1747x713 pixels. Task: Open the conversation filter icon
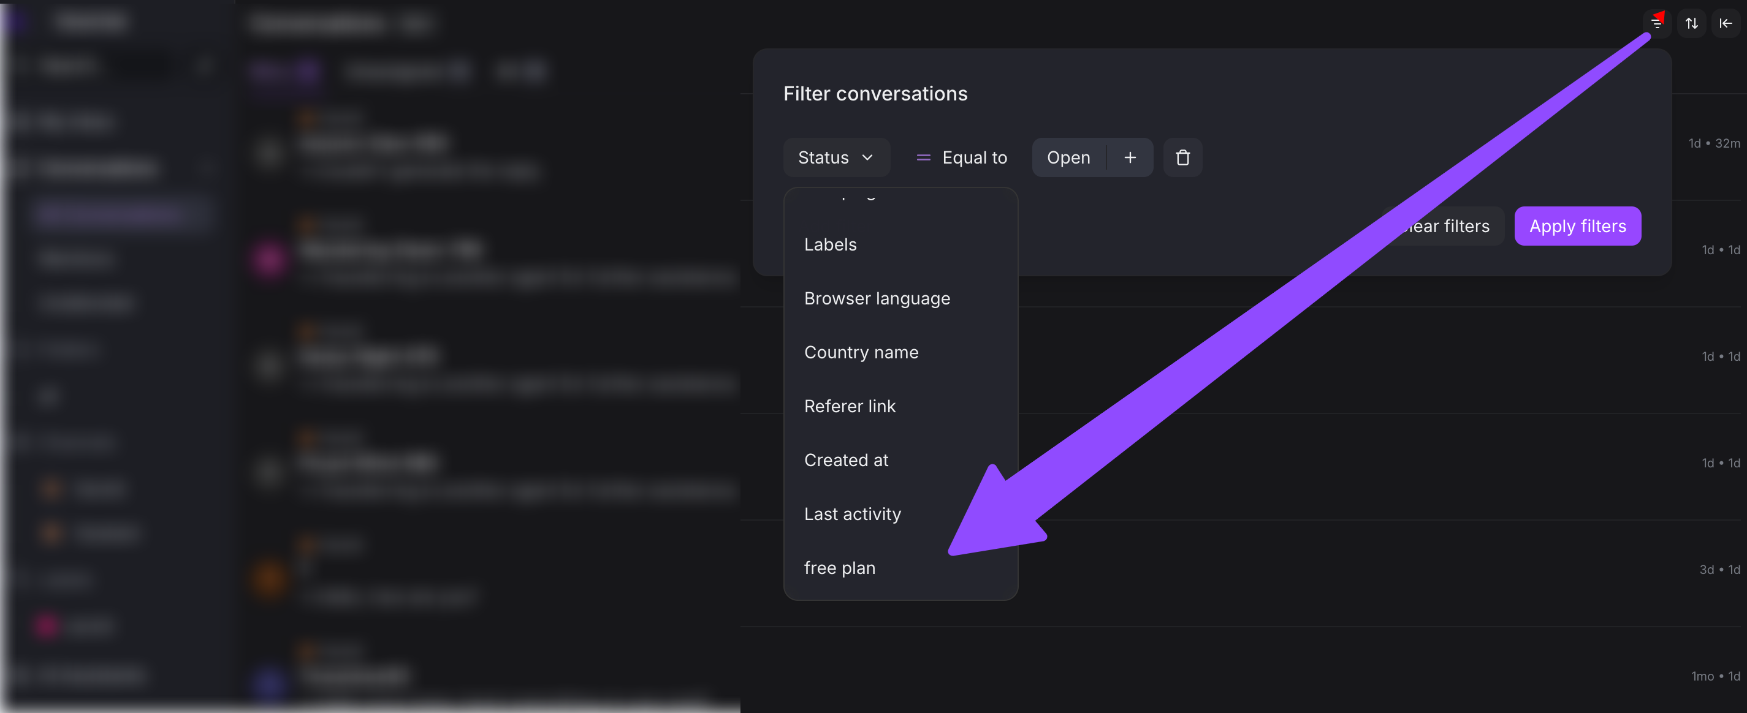pos(1656,24)
